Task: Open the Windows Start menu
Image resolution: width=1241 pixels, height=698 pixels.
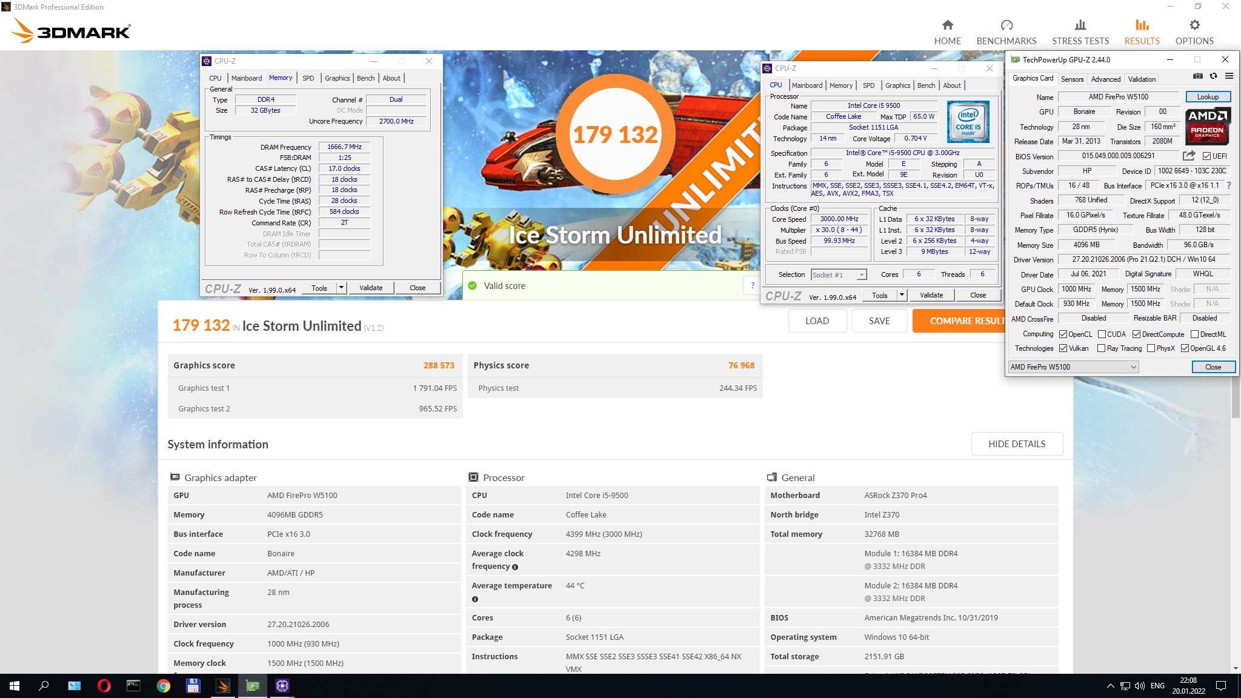Action: [15, 686]
